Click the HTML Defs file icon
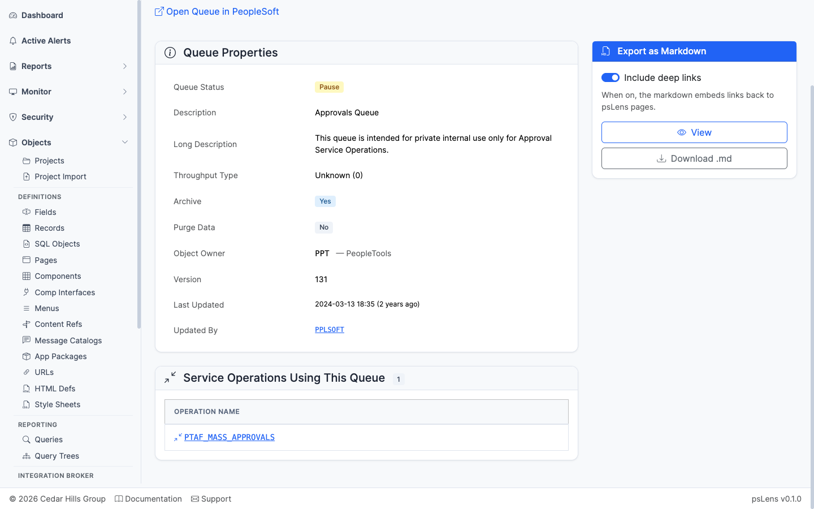Screen dimensions: 814x509 pos(26,389)
